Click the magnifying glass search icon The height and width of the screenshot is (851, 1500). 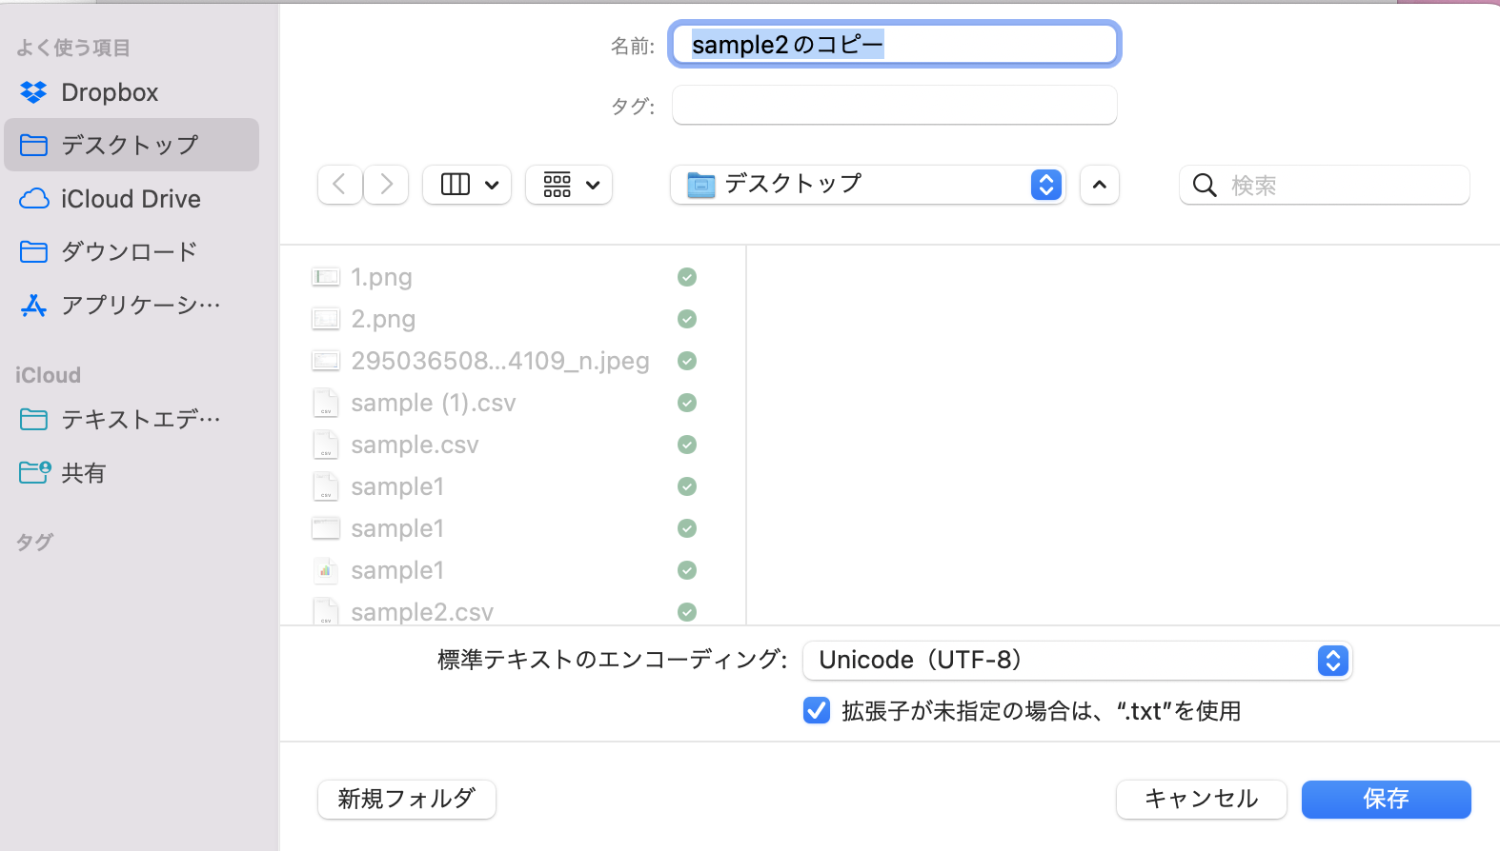click(1205, 186)
